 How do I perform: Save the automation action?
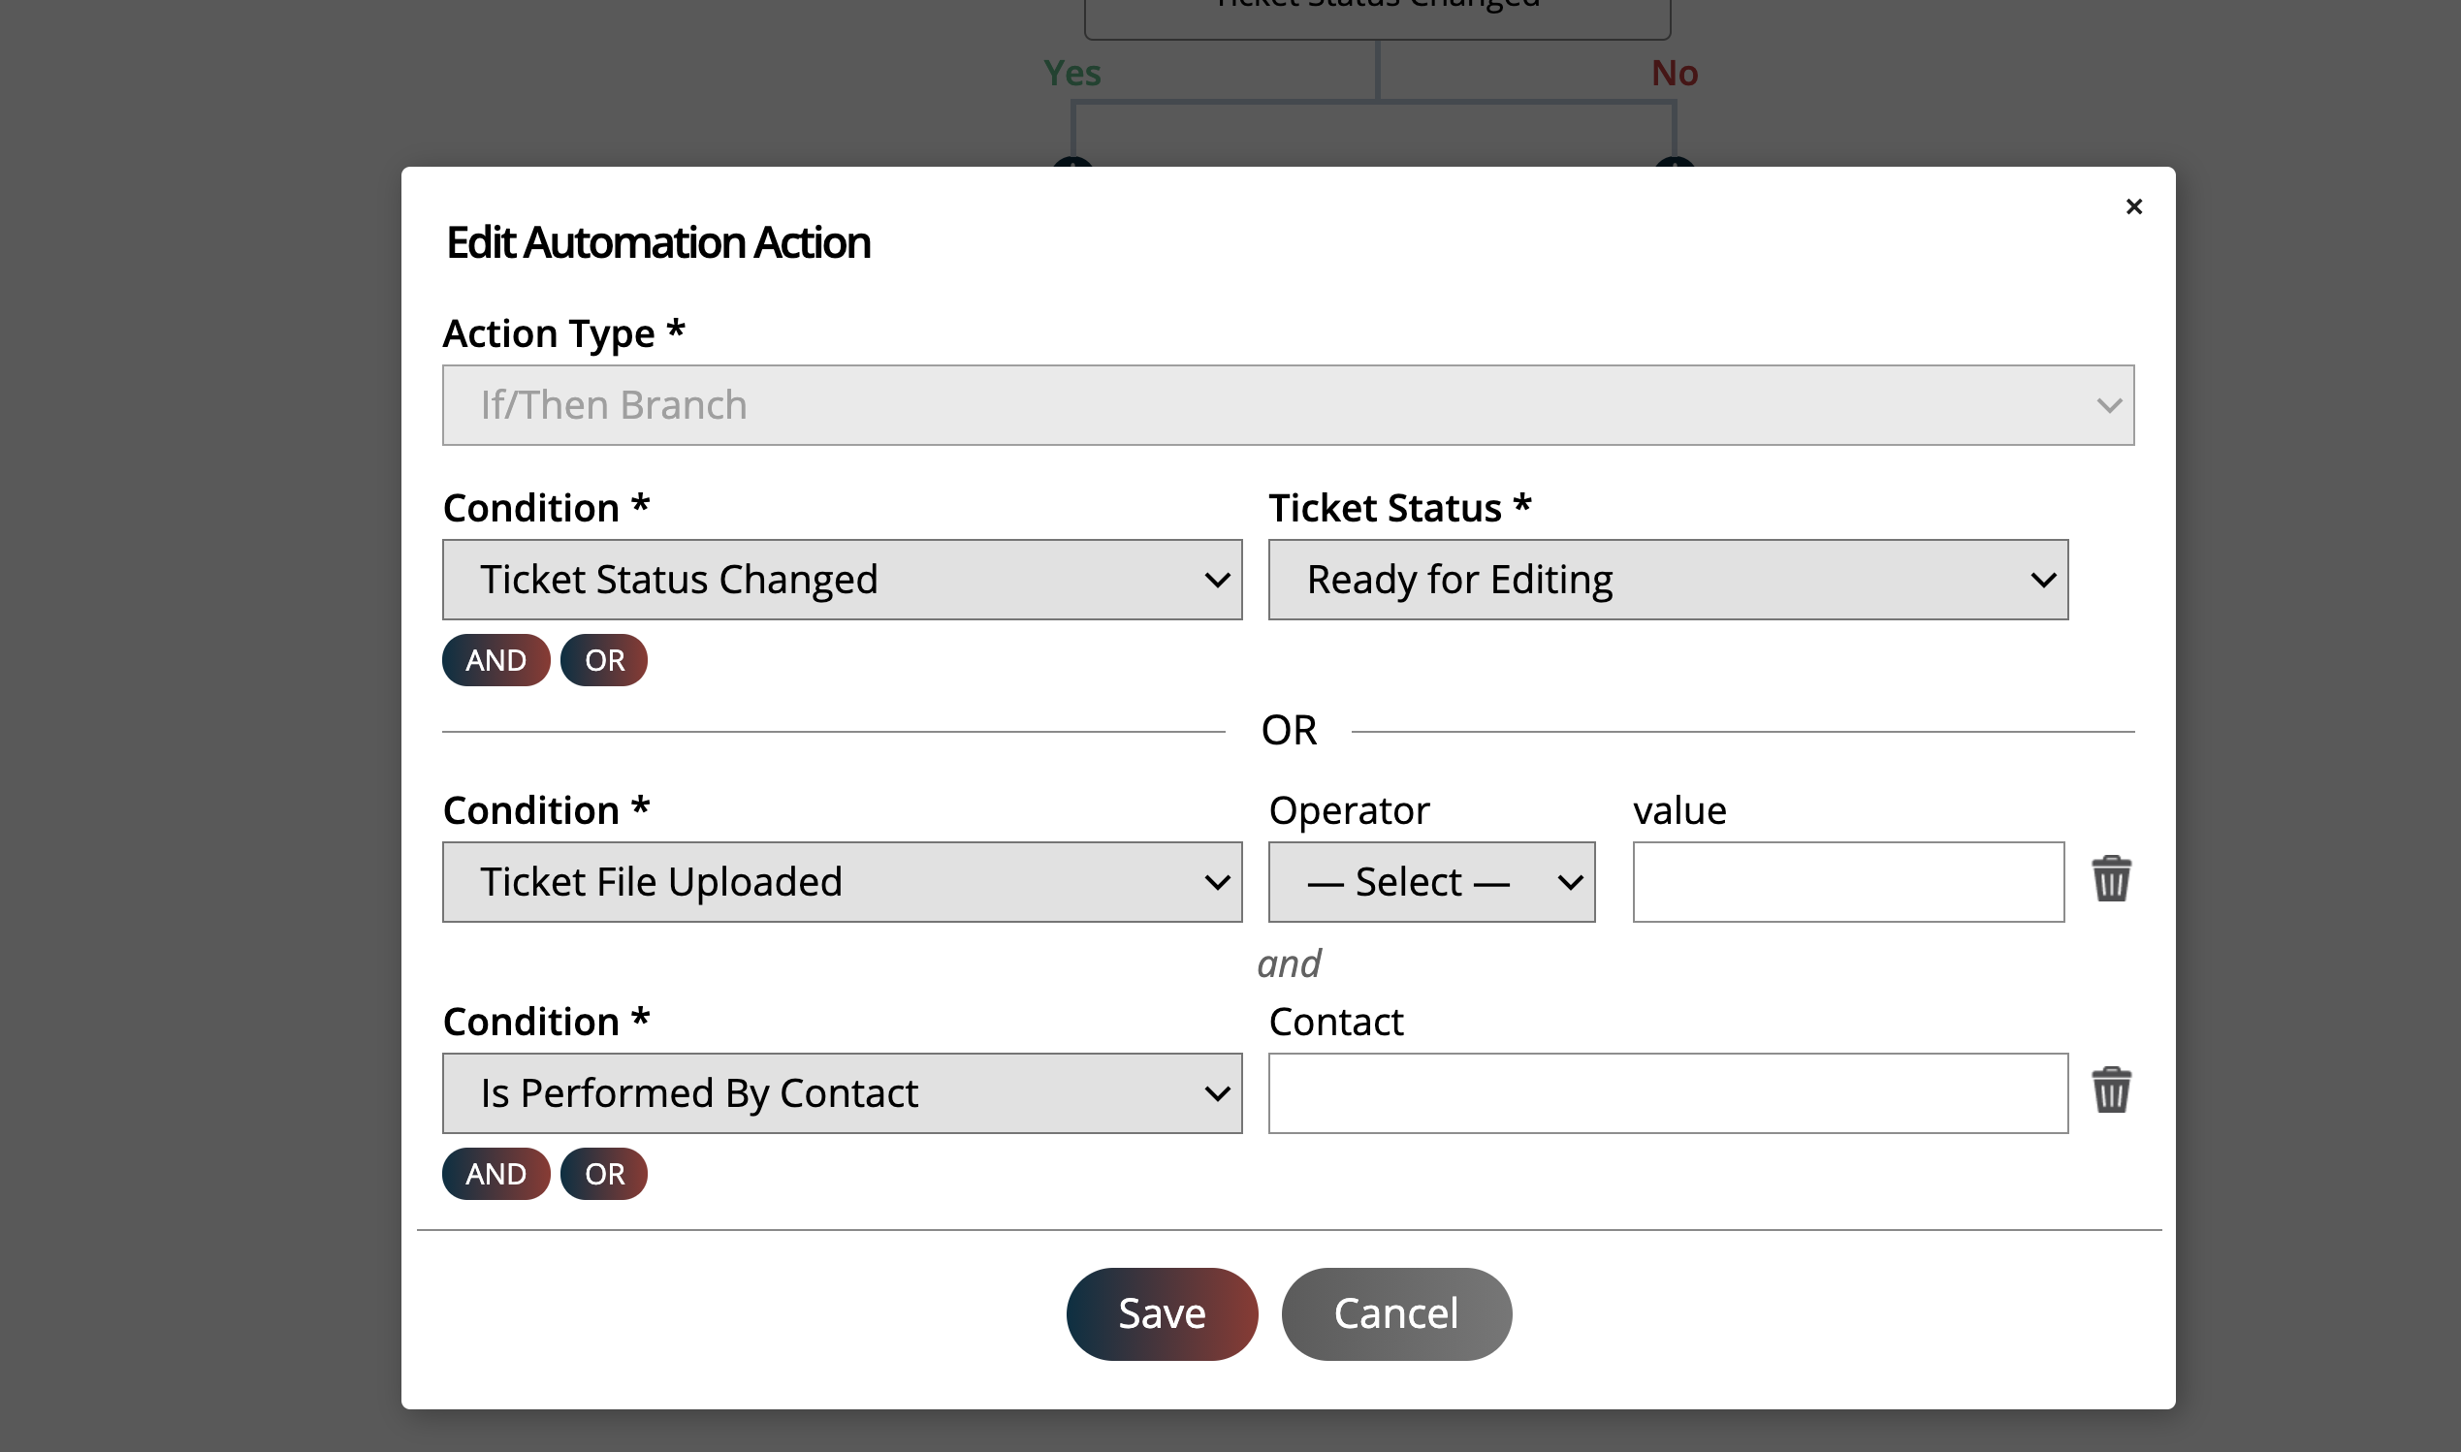tap(1162, 1313)
